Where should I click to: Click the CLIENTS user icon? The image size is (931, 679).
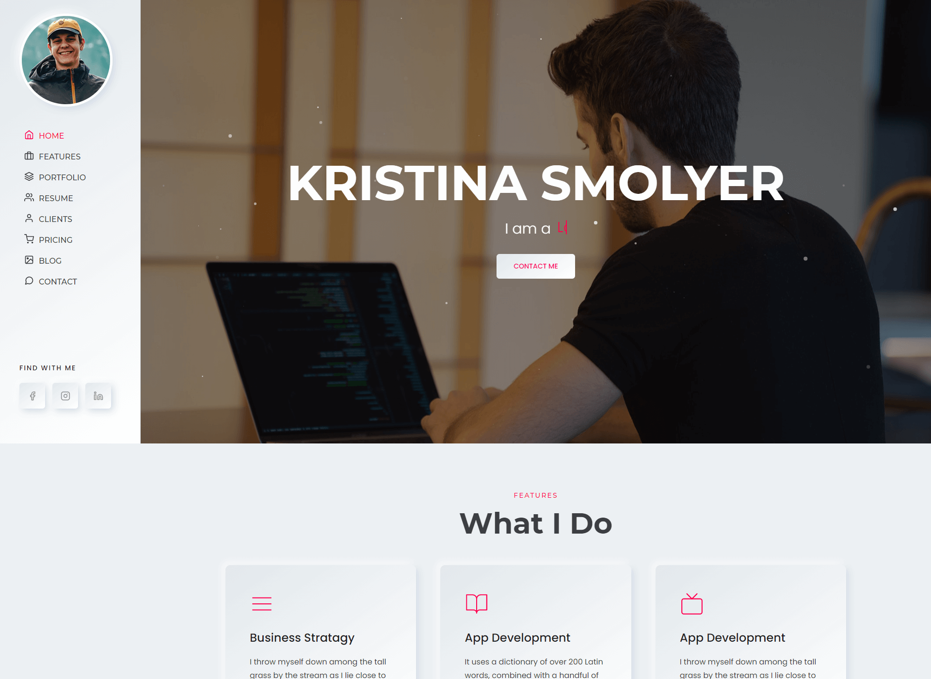click(x=29, y=219)
